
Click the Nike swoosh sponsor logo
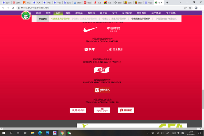(x=91, y=29)
